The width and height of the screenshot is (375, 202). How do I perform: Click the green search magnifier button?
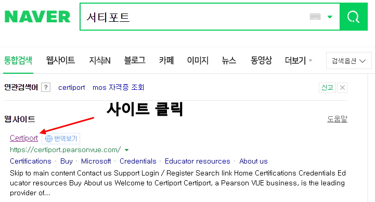(354, 17)
